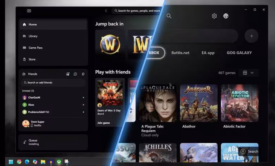Click the Game Pass icon

[x=24, y=48]
